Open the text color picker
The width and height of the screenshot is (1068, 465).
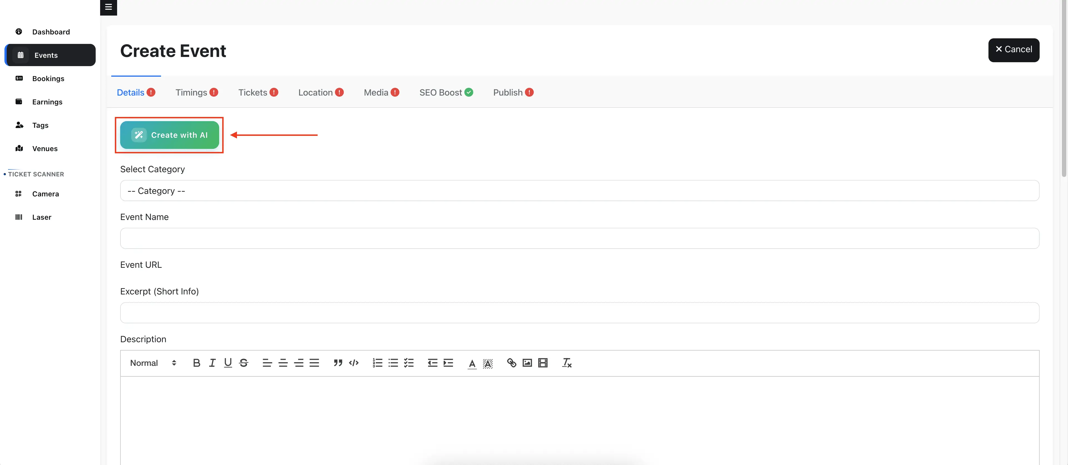[x=471, y=363]
